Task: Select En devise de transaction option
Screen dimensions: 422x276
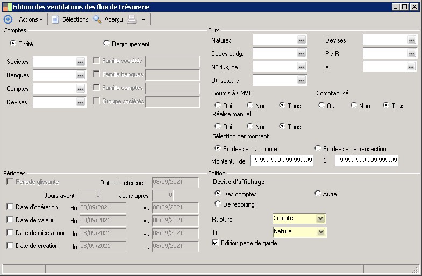Action: tap(318, 148)
